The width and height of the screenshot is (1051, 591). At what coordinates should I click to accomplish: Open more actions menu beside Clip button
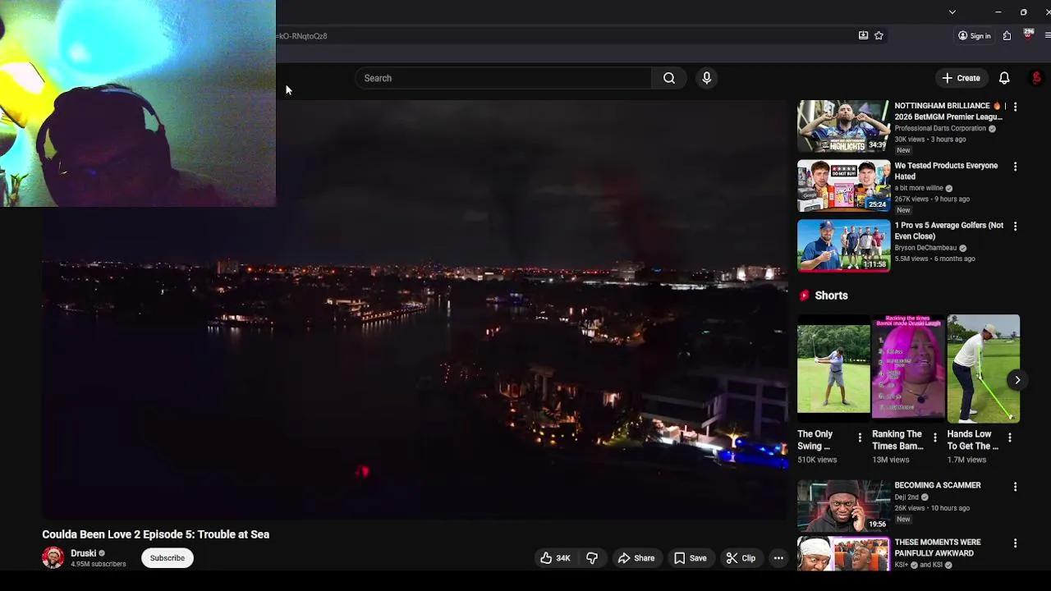778,558
